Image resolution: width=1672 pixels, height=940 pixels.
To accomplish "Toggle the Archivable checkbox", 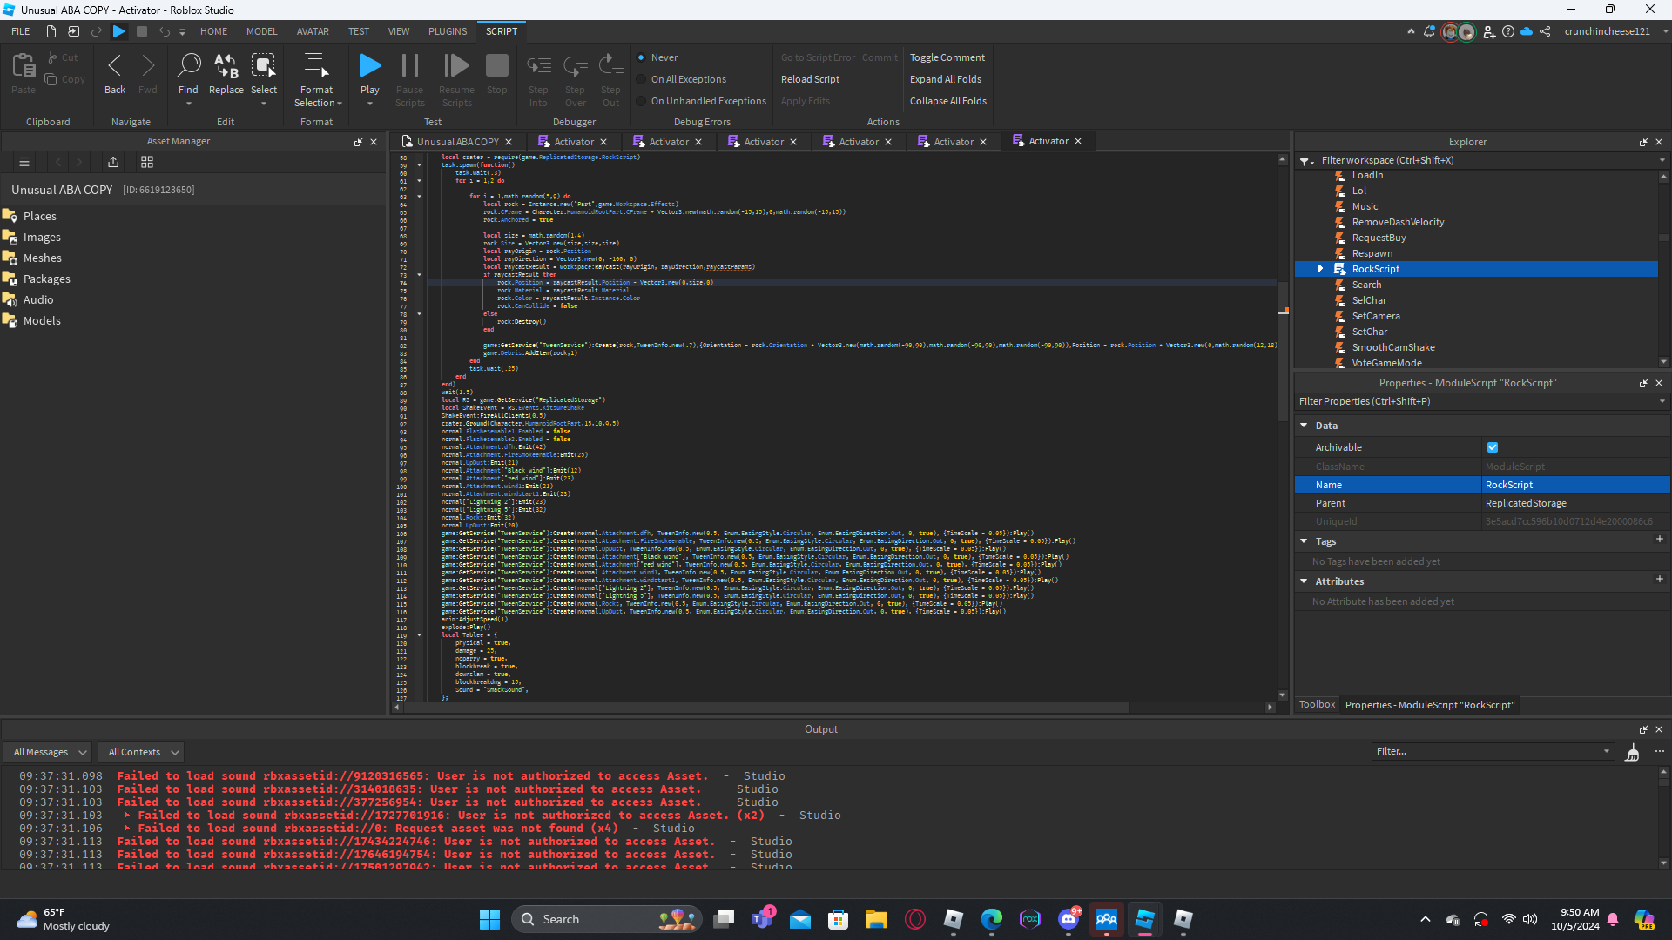I will pyautogui.click(x=1493, y=447).
